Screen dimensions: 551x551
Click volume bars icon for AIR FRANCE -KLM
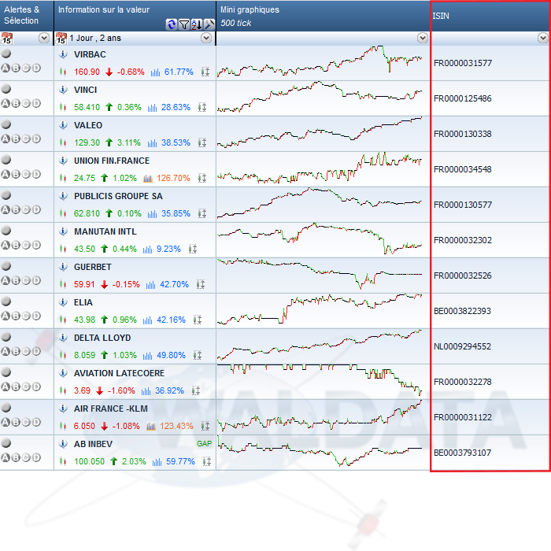click(151, 427)
